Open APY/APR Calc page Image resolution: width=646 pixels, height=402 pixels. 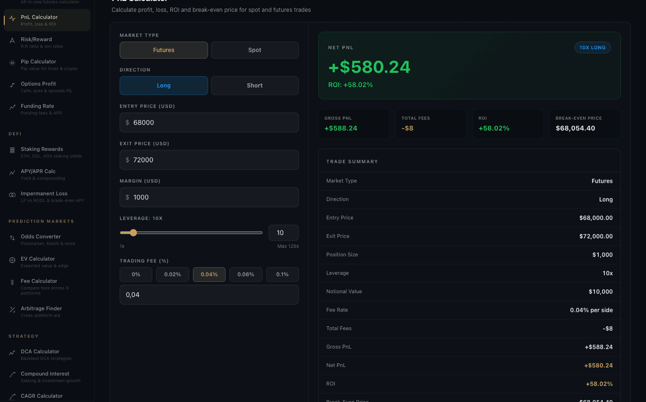[47, 175]
